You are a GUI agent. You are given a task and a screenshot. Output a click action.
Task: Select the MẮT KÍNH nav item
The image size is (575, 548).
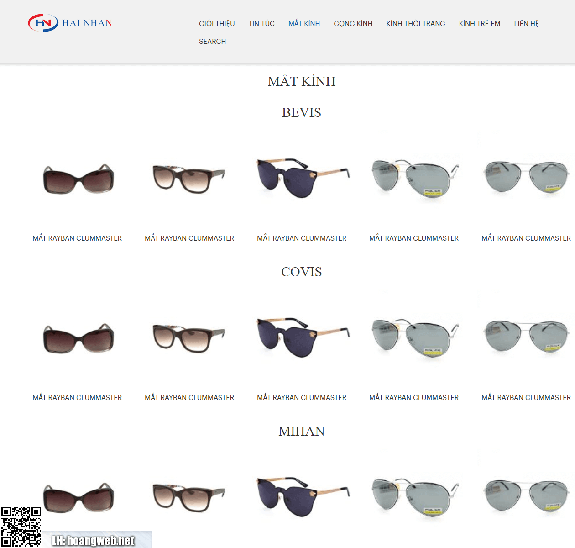pos(304,23)
